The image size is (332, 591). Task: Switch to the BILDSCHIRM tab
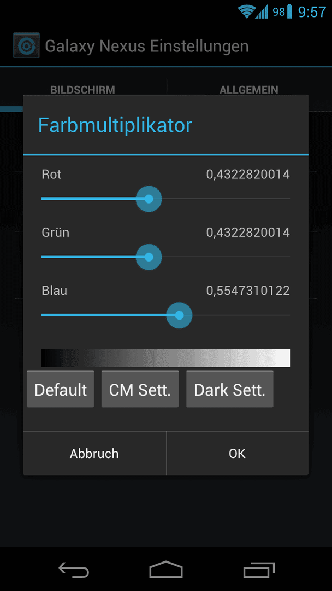coord(82,90)
